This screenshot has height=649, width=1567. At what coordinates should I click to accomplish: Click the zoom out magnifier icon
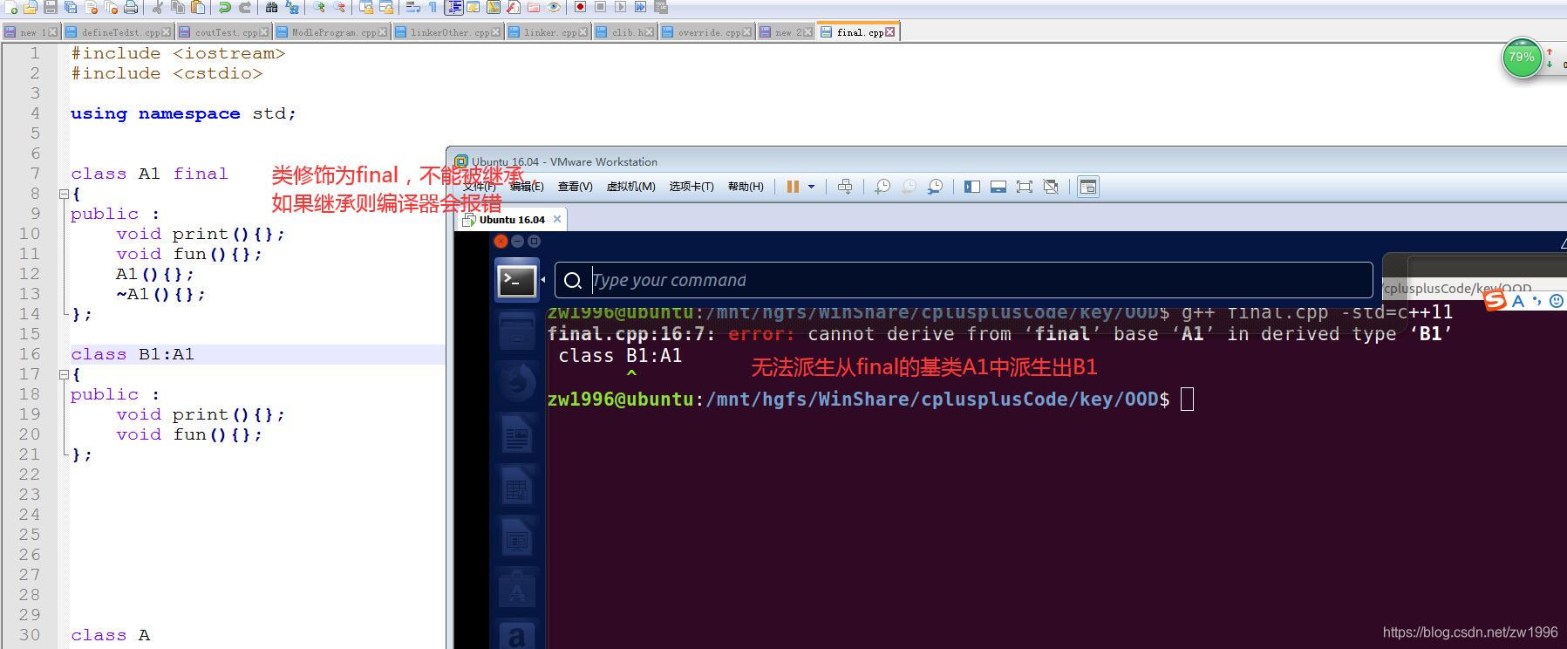coord(340,7)
